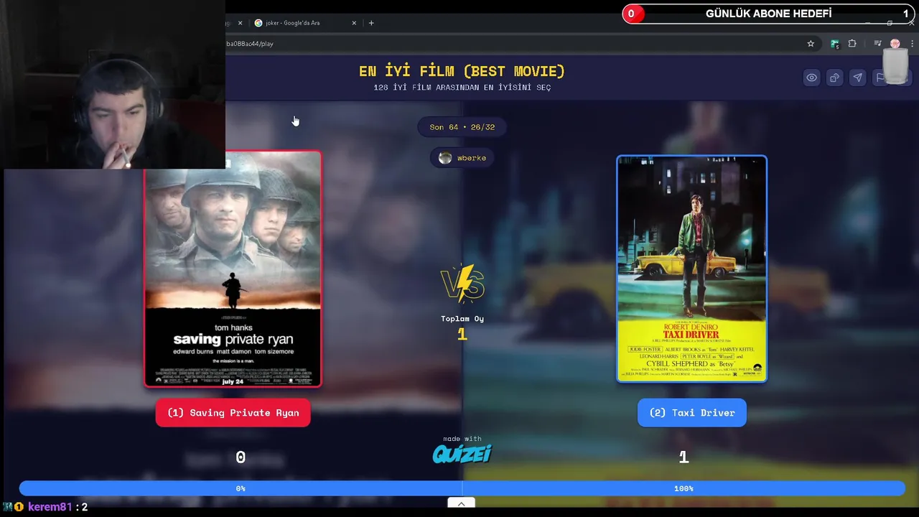This screenshot has width=919, height=517.
Task: Open the Quizei logo link
Action: point(462,454)
